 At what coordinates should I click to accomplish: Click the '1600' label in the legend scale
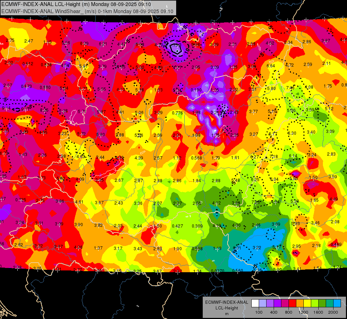point(318,312)
